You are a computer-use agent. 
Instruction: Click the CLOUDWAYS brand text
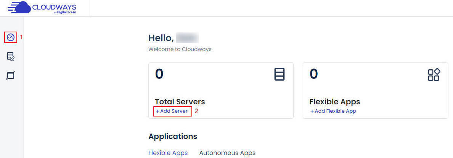54,7
